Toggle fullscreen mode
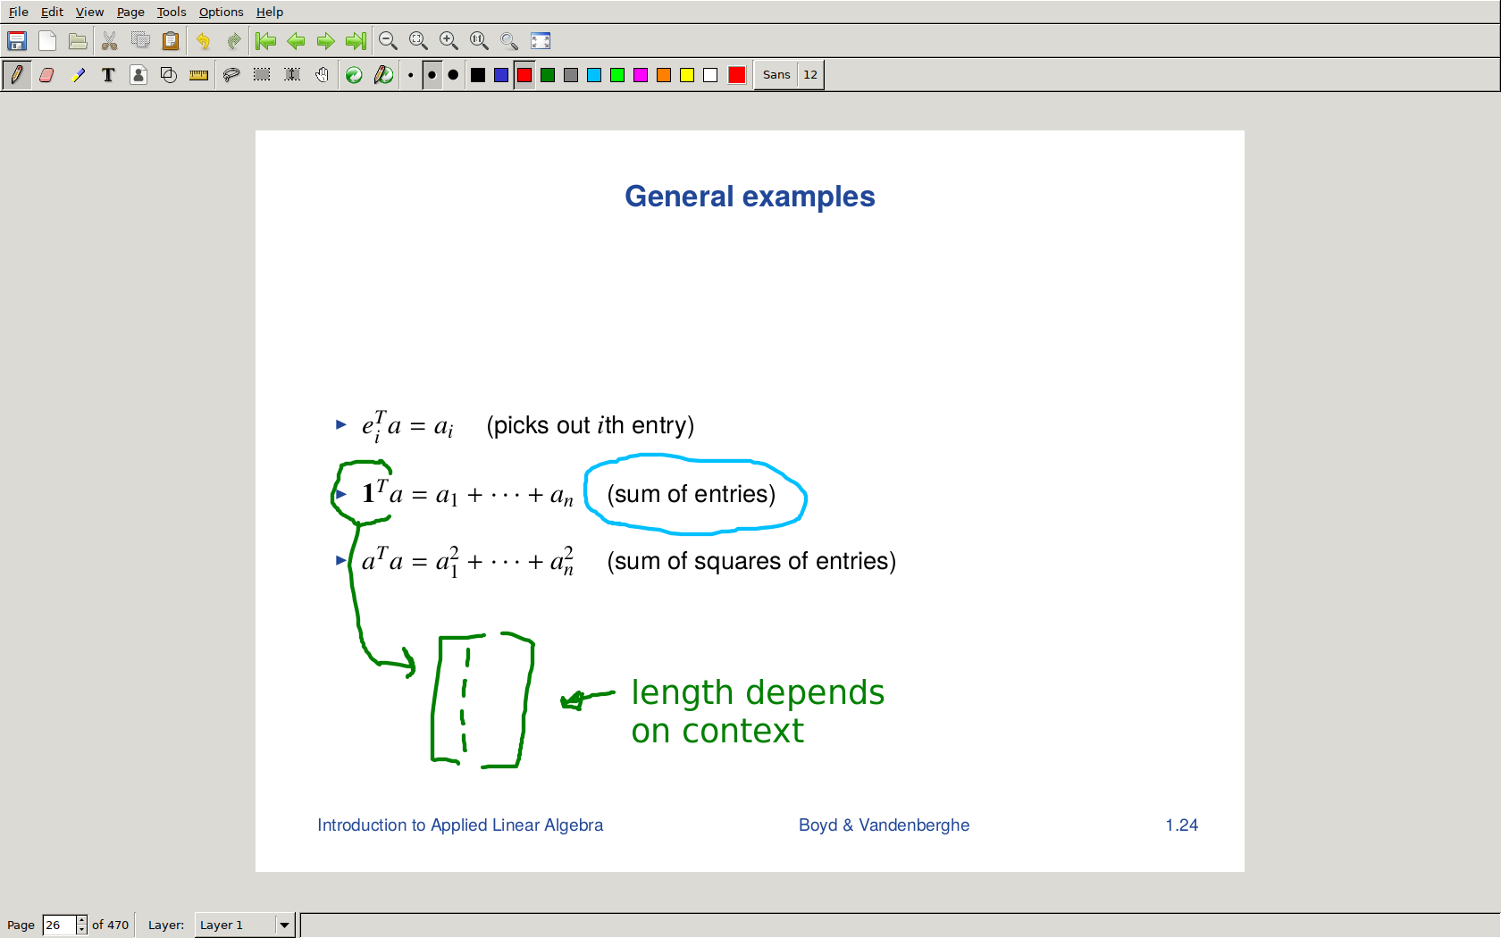 (x=541, y=41)
